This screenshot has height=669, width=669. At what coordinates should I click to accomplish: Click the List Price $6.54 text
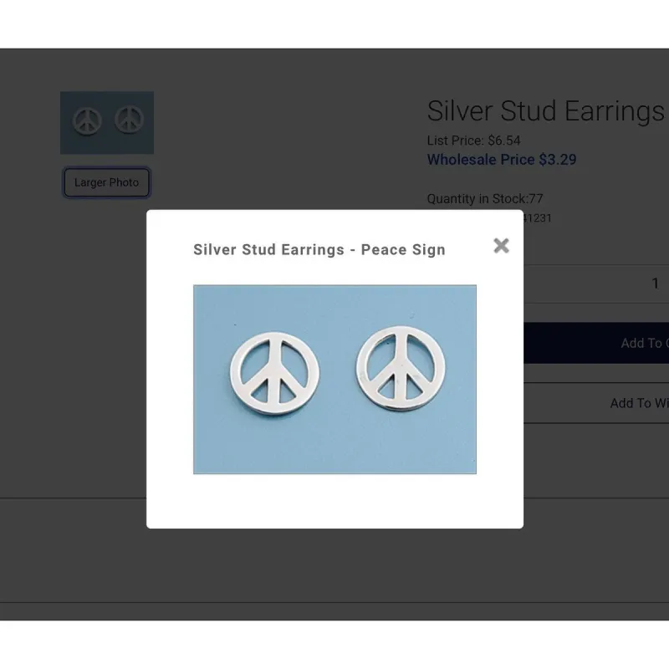473,140
